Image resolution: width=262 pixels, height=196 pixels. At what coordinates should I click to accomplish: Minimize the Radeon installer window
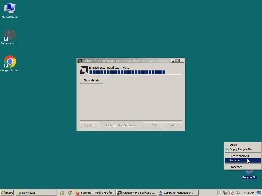click(173, 61)
